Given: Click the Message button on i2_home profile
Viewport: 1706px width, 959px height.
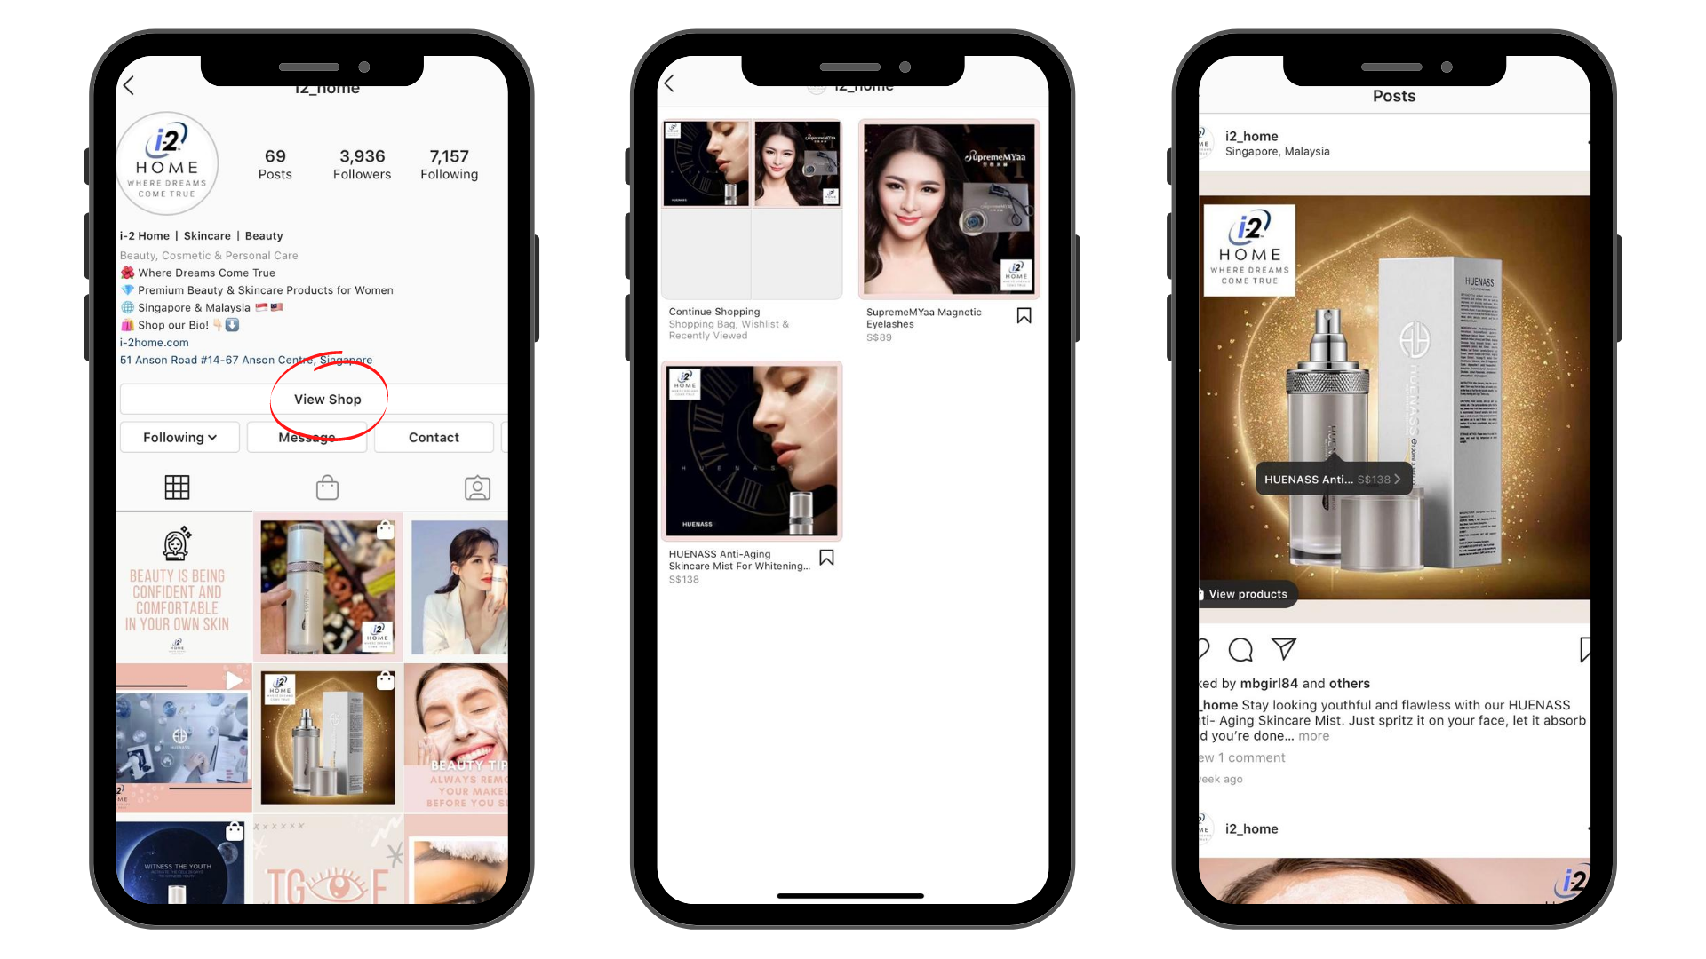Looking at the screenshot, I should pos(307,437).
